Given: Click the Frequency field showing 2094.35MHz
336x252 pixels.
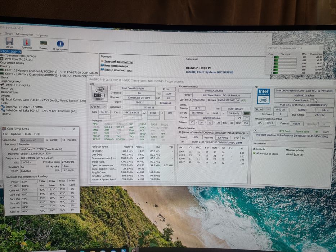Looking at the screenshot, I should tap(48, 158).
